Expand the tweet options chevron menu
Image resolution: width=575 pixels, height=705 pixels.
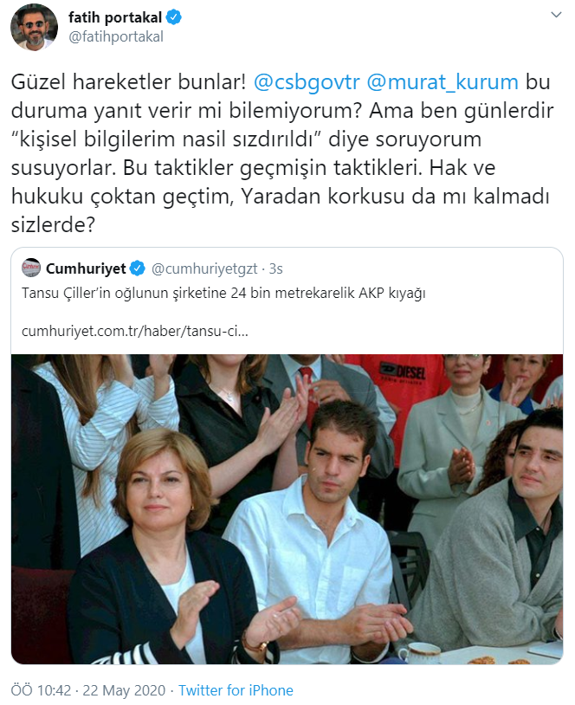coord(556,16)
